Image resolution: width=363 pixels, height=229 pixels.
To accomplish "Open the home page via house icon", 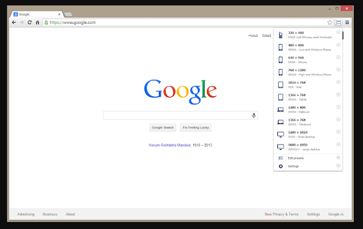I will coord(37,23).
